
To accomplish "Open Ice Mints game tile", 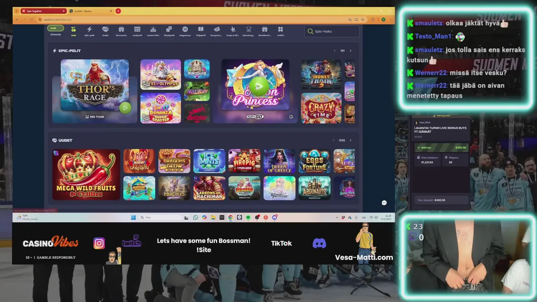I will coord(209,161).
